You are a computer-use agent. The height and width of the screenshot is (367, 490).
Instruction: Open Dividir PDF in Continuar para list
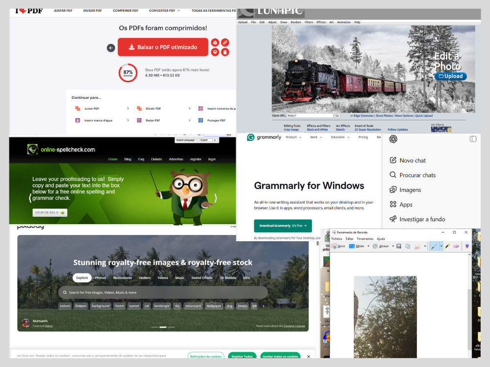[164, 109]
